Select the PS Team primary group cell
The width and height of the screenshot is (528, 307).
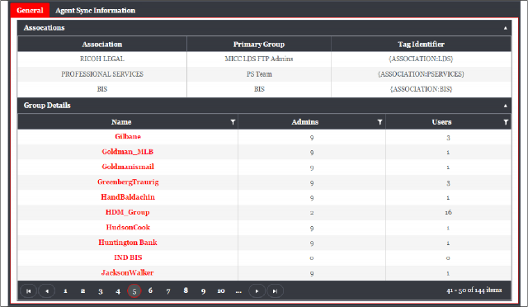click(259, 74)
